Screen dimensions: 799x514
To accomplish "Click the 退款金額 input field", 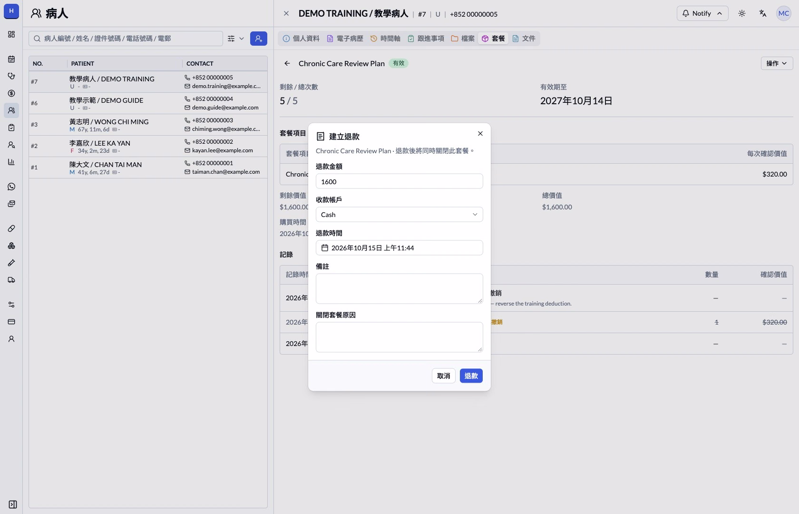I will pyautogui.click(x=399, y=181).
